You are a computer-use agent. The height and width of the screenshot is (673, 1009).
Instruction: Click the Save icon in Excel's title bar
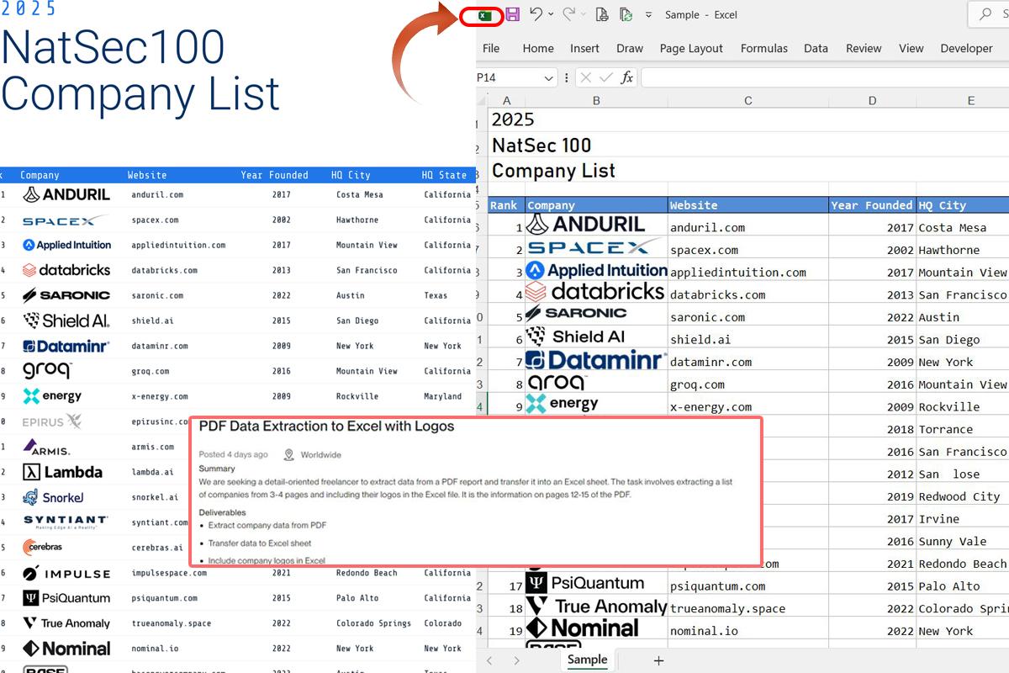[x=512, y=14]
